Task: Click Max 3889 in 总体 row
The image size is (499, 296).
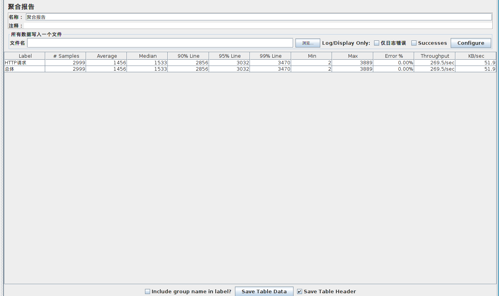Action: 352,69
